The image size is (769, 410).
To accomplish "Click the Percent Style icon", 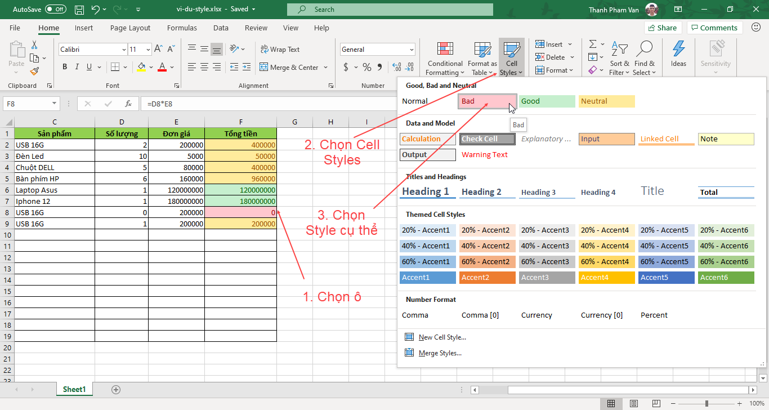I will (x=367, y=67).
